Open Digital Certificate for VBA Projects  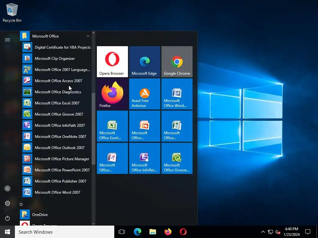pyautogui.click(x=57, y=47)
